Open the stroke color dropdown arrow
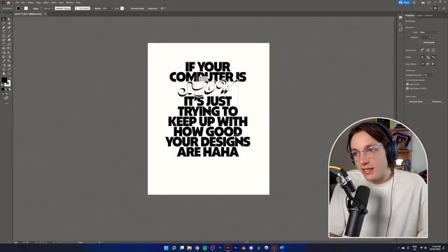The width and height of the screenshot is (448, 252). pyautogui.click(x=29, y=8)
